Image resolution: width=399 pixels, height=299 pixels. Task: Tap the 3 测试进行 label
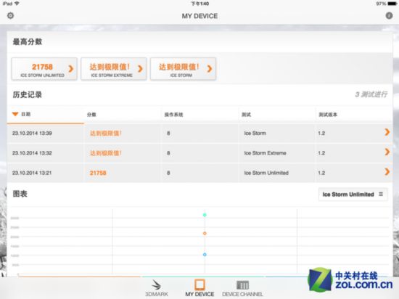pos(371,94)
